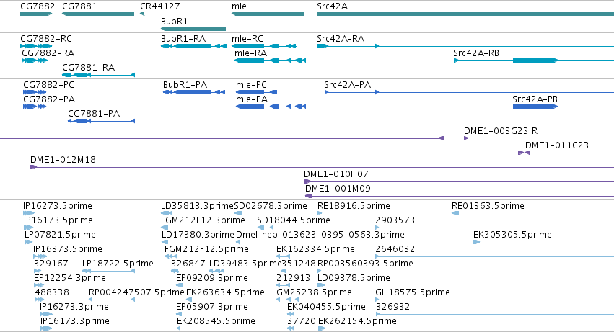
Task: Click the EK208545.5prime EST label
Action: pos(216,321)
